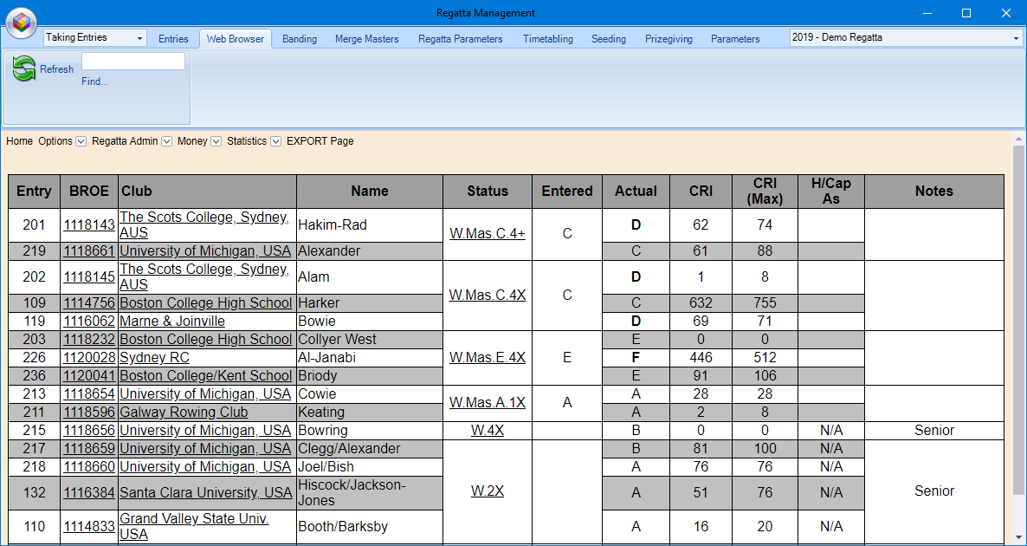Open the Banding tab
The width and height of the screenshot is (1027, 546).
pos(299,38)
